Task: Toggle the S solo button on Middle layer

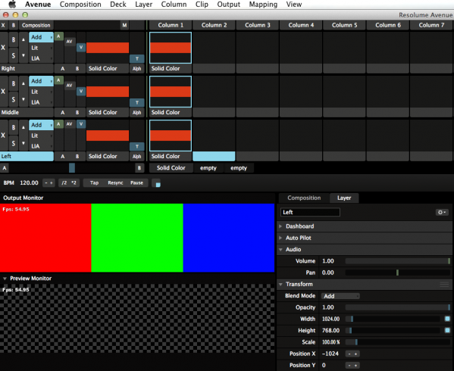Action: [14, 99]
